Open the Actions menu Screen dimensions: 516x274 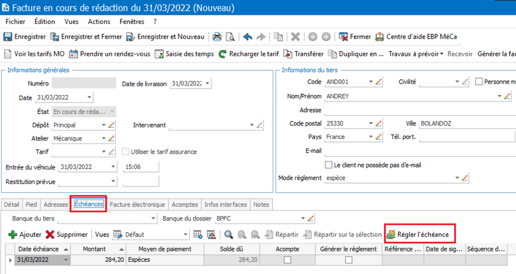(x=98, y=21)
